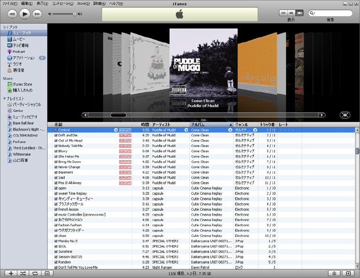
Task: Open the 表示(V) menu
Action: coord(43,3)
